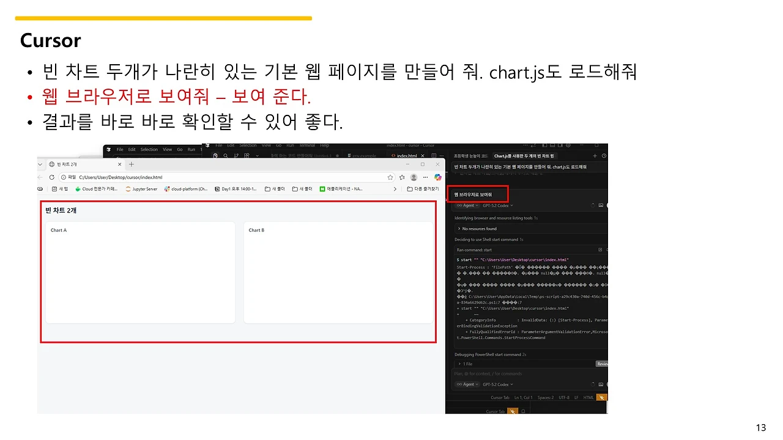This screenshot has height=440, width=783.
Task: Start a new chat with the plus icon
Action: tap(595, 156)
